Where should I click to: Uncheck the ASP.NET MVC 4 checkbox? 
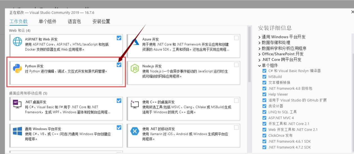tap(264, 118)
